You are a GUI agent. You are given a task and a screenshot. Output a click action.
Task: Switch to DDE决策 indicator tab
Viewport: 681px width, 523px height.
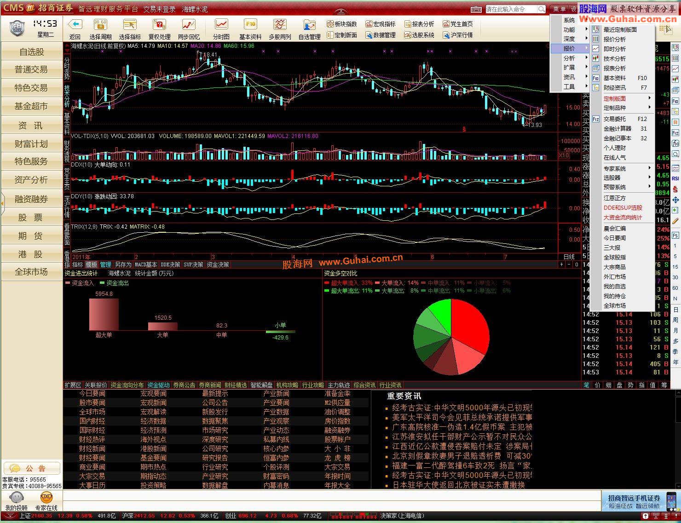(170, 264)
